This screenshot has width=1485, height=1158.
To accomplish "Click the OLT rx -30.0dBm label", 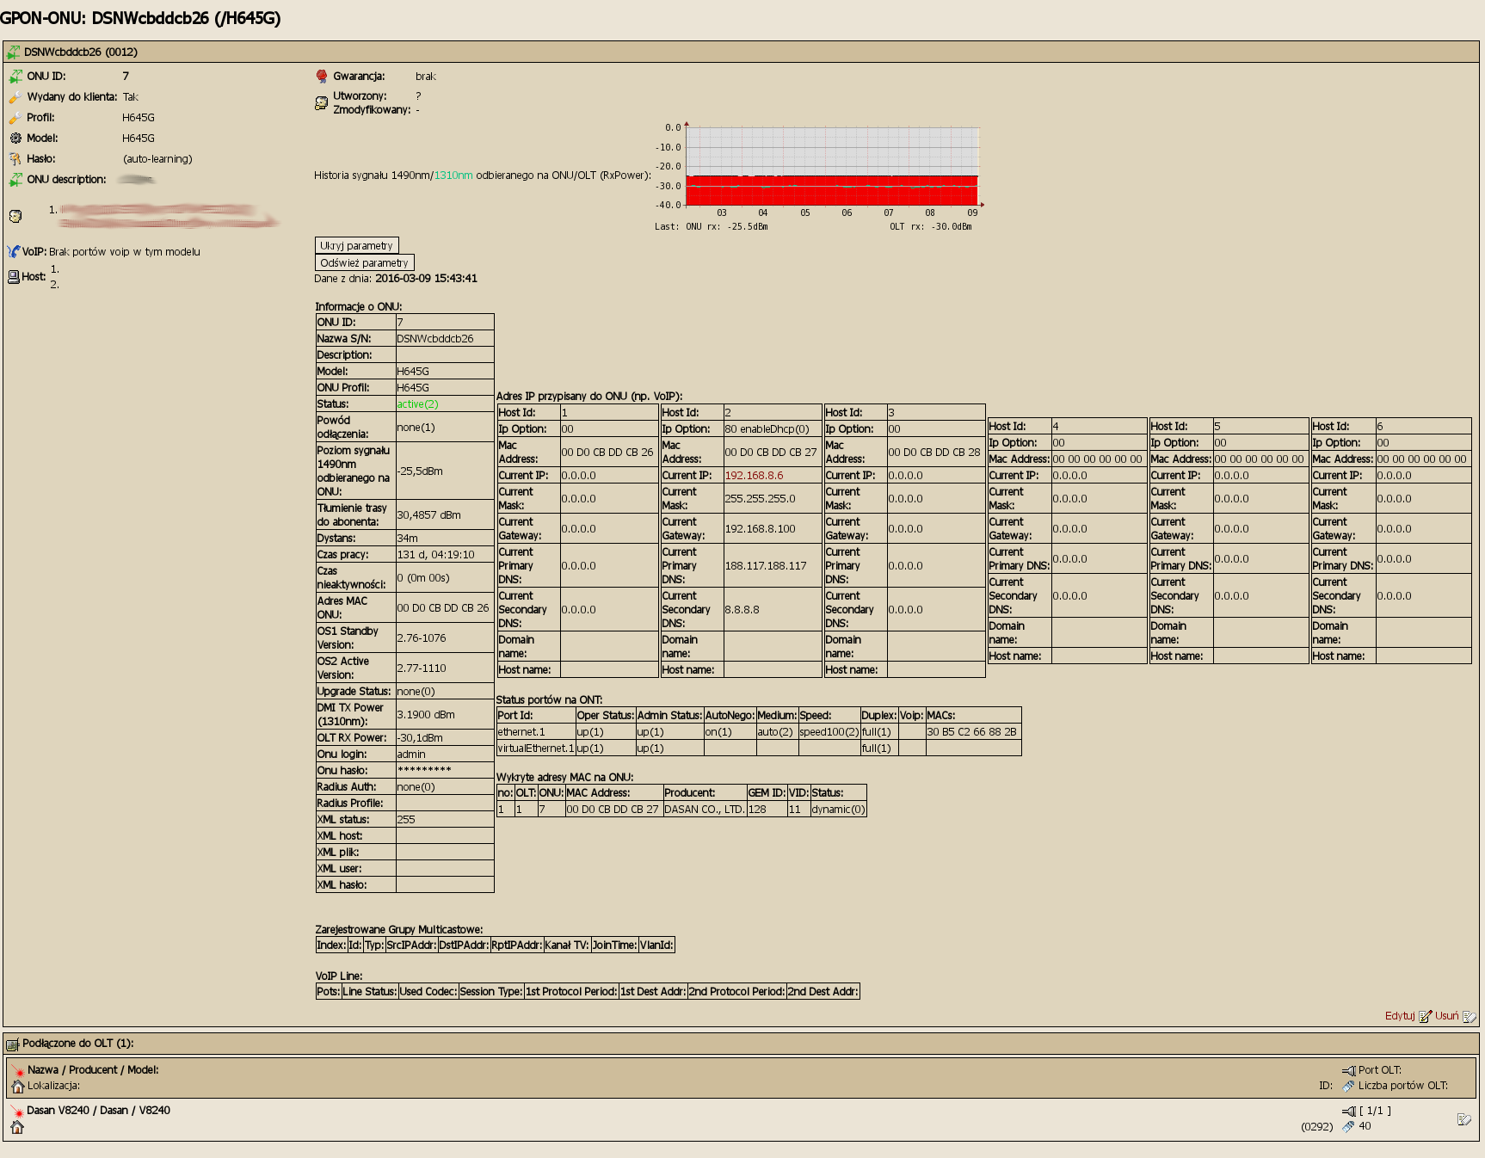I will coord(931,227).
